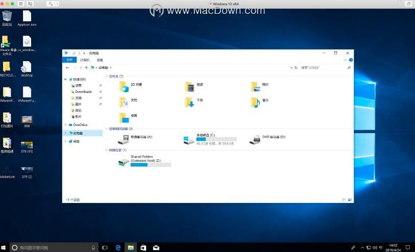Viewport: 415px width, 252px height.
Task: Open the quick access toolbar dropdown
Action: coord(84,53)
